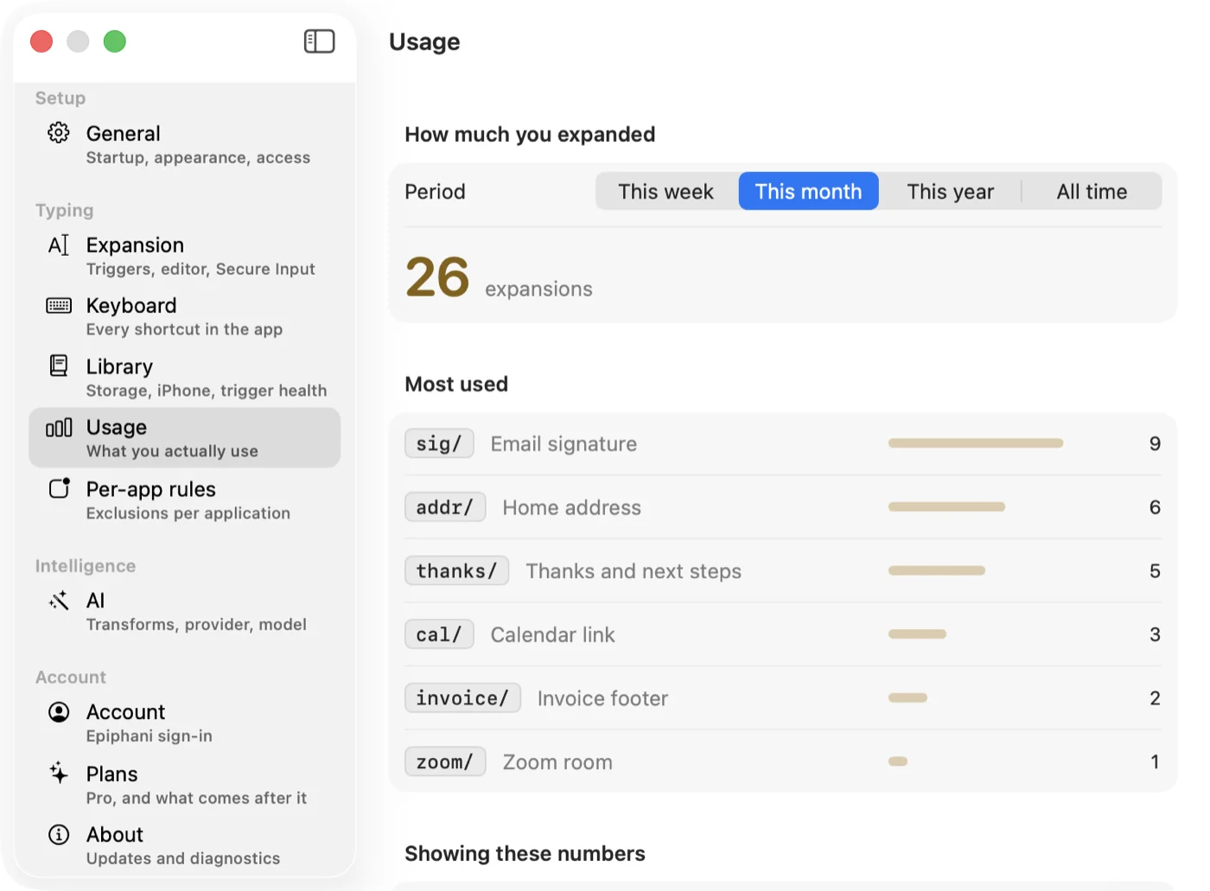Viewport: 1210px width, 891px height.
Task: Click the Home address usage bar
Action: point(946,507)
